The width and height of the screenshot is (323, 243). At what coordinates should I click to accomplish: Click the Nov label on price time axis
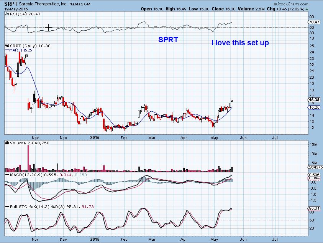click(x=35, y=137)
